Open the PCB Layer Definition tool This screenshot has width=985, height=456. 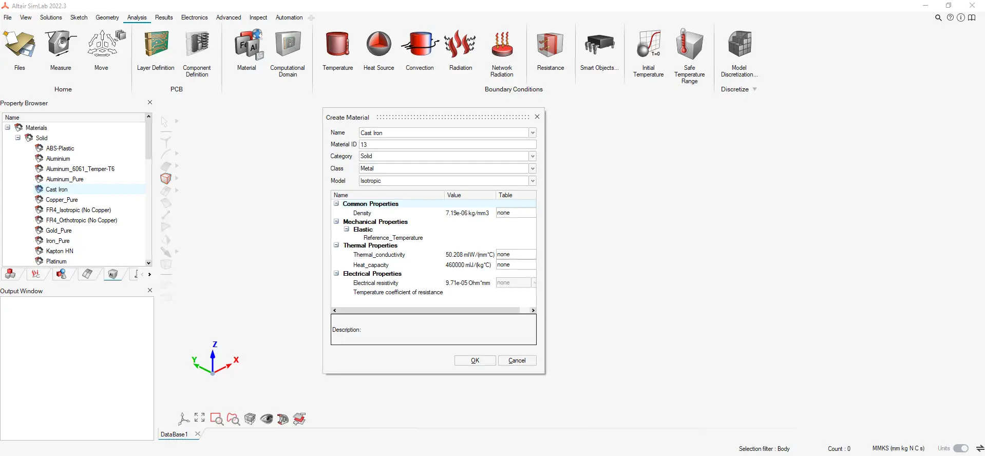tap(156, 50)
